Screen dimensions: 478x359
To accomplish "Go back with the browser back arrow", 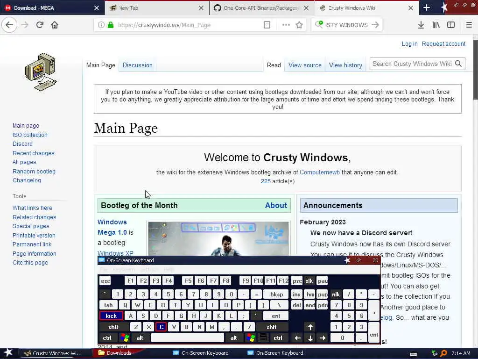I will pos(9,25).
